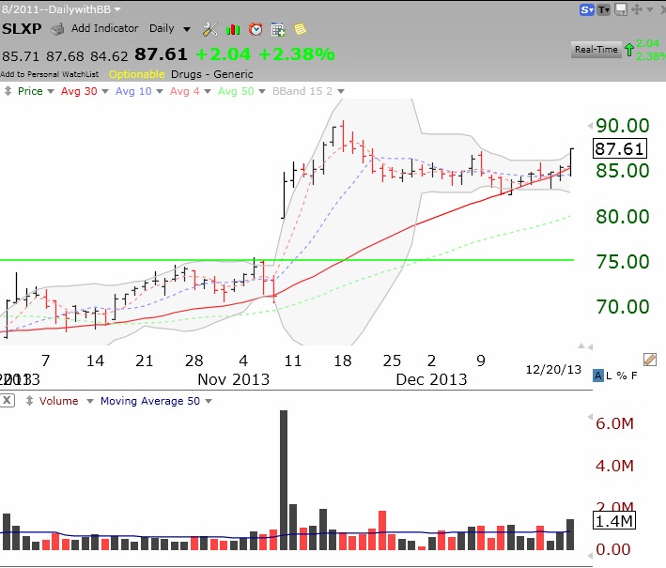
Task: Click the blue S icon at top right
Action: (x=587, y=9)
